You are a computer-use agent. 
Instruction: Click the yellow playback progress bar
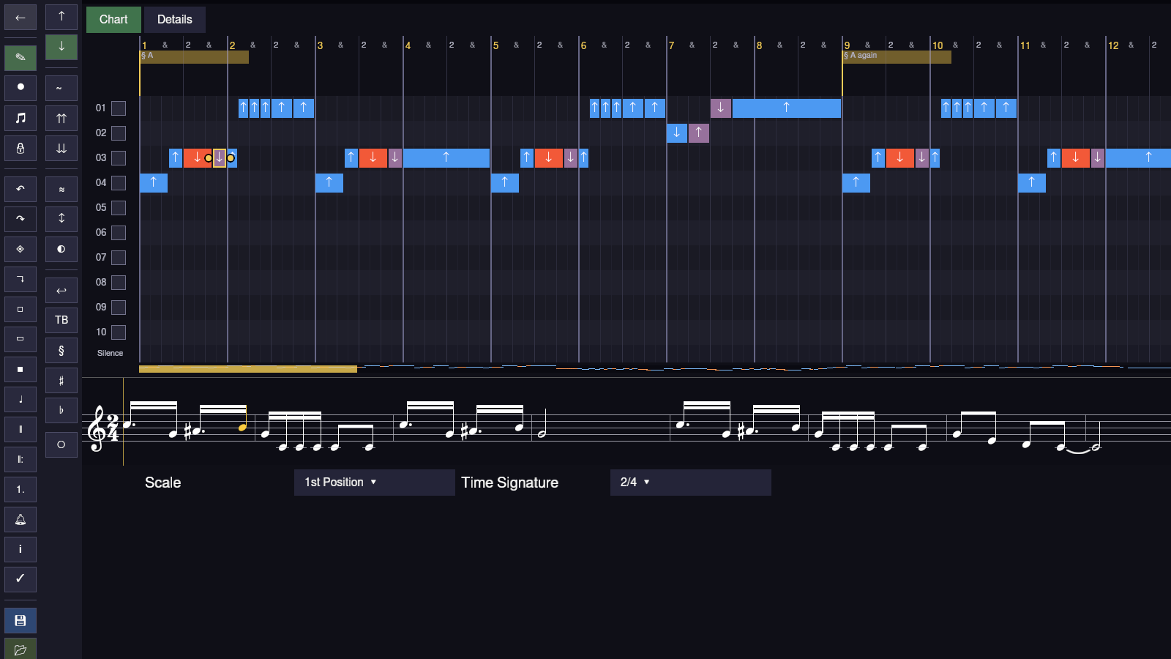point(248,369)
